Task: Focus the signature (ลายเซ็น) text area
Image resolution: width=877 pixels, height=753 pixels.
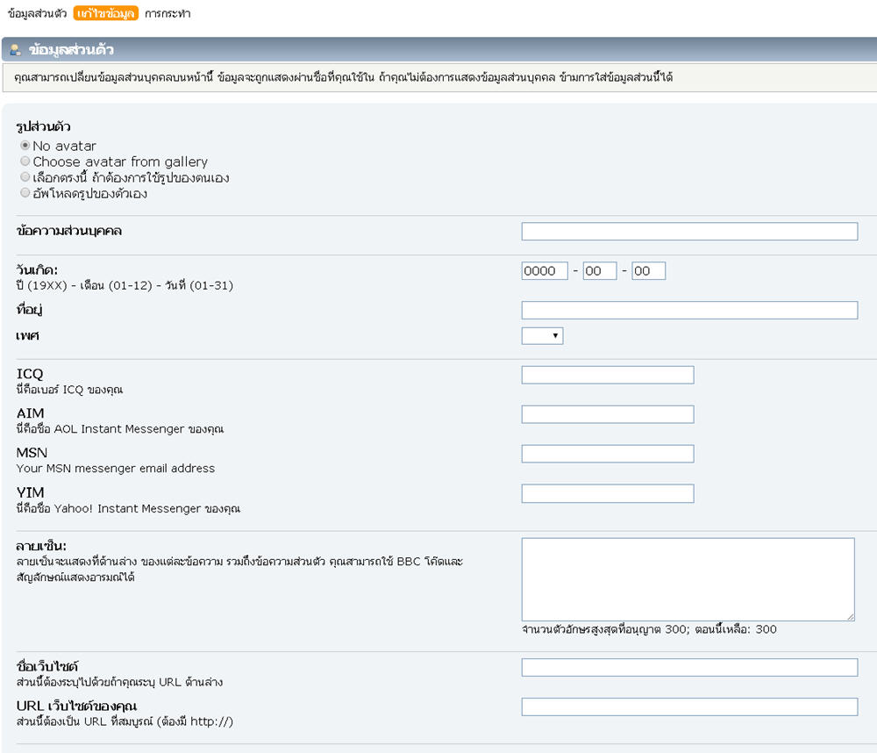Action: [x=688, y=579]
